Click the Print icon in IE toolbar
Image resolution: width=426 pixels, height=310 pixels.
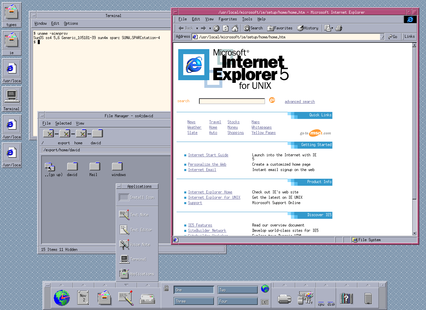(x=339, y=28)
